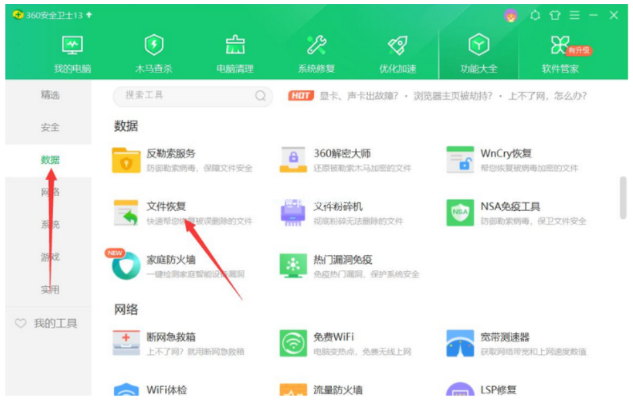633x413 pixels.
Task: Launch the 宽带测速器 speed test icon
Action: (x=460, y=343)
